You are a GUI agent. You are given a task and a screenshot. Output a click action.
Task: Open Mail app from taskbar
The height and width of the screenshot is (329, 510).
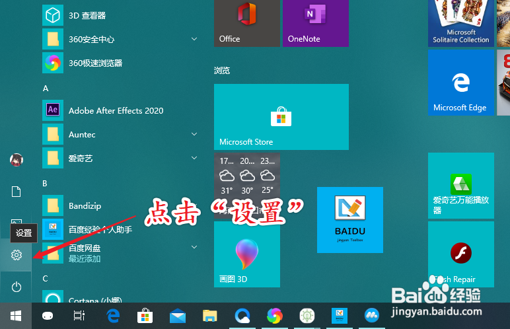[x=178, y=316]
